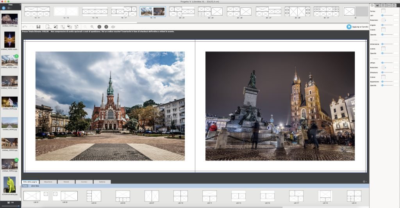Screen dimensions: 400x208
Task: Click the Lati value input field
Action: [396, 16]
